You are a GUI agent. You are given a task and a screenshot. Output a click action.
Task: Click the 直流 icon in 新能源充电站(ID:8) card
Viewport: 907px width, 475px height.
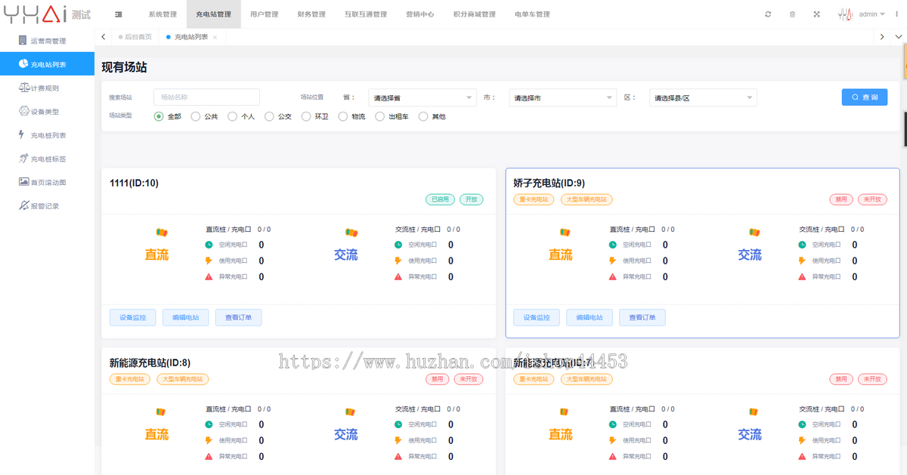click(161, 412)
